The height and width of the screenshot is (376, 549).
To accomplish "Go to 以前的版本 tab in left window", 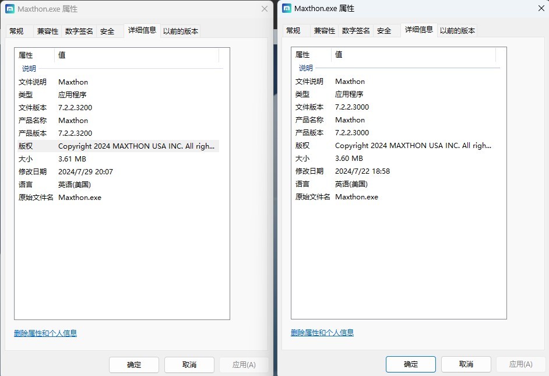I will (x=180, y=31).
